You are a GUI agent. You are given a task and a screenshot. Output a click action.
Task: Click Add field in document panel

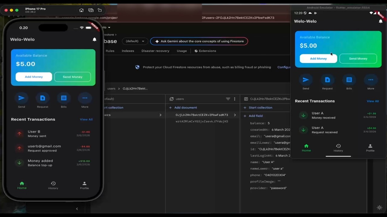(253, 116)
